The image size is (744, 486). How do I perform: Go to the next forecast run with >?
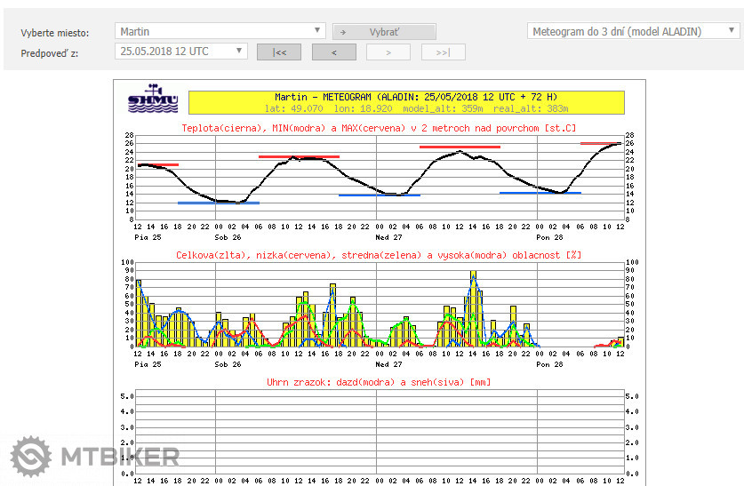coord(389,52)
